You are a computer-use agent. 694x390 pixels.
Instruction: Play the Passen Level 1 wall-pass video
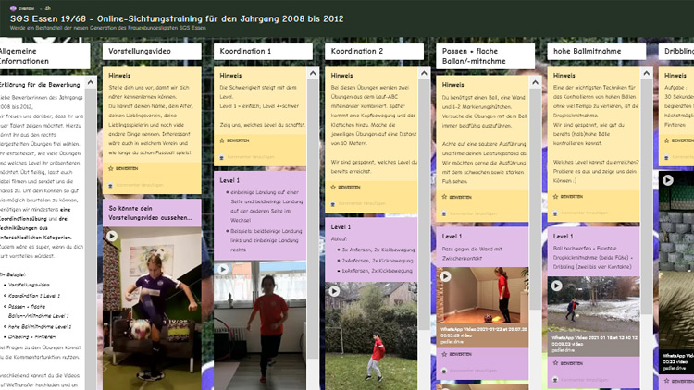[445, 276]
